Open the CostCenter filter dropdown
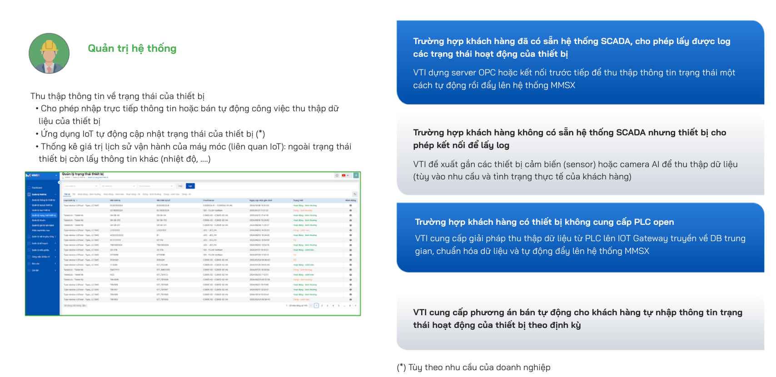Image resolution: width=776 pixels, height=377 pixels. [156, 186]
